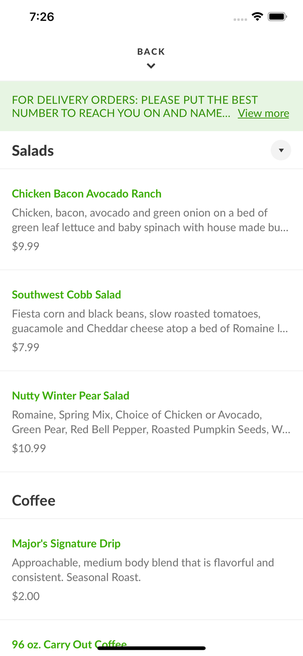Choose Nutty Winter Pear Salad
This screenshot has height=656, width=303.
(x=70, y=396)
